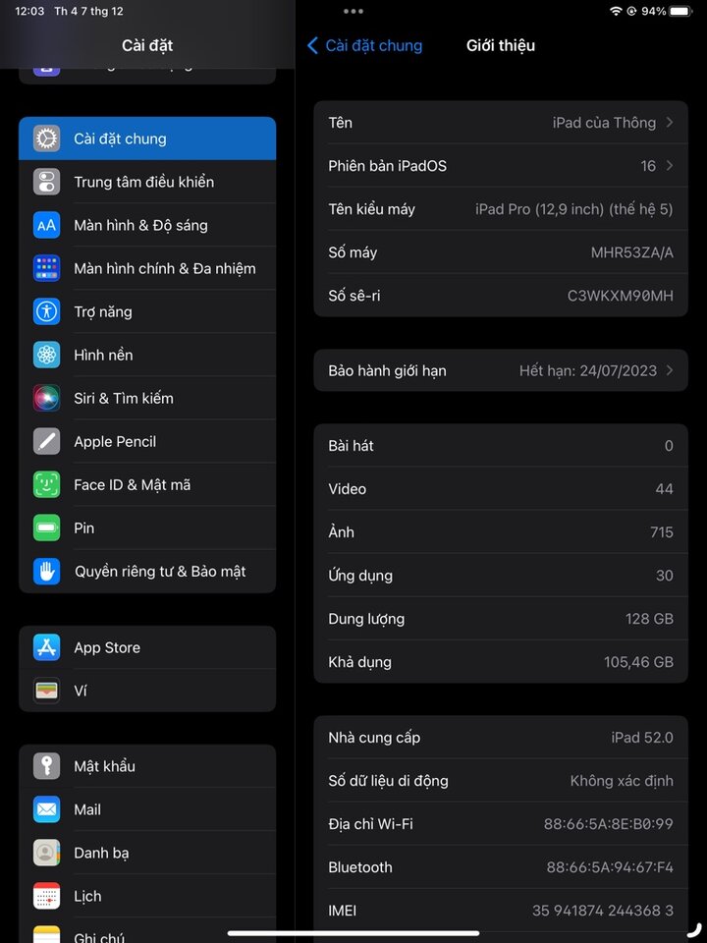The width and height of the screenshot is (707, 943).
Task: Tap the Siri & Tìm kiếm icon
Action: tap(46, 398)
